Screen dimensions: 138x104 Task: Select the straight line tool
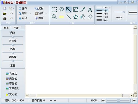pyautogui.click(x=68, y=17)
